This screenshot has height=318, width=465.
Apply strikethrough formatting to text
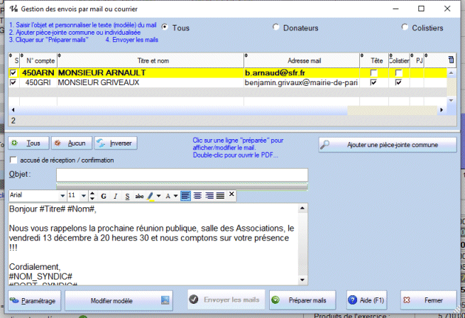point(139,195)
